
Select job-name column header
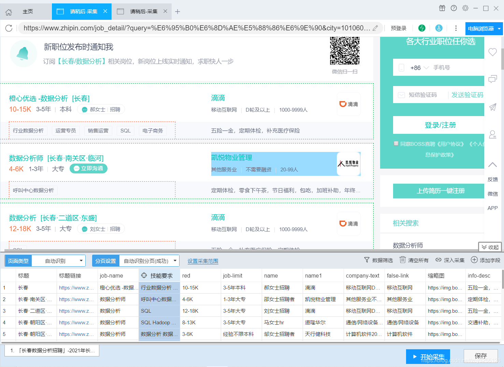pos(118,276)
